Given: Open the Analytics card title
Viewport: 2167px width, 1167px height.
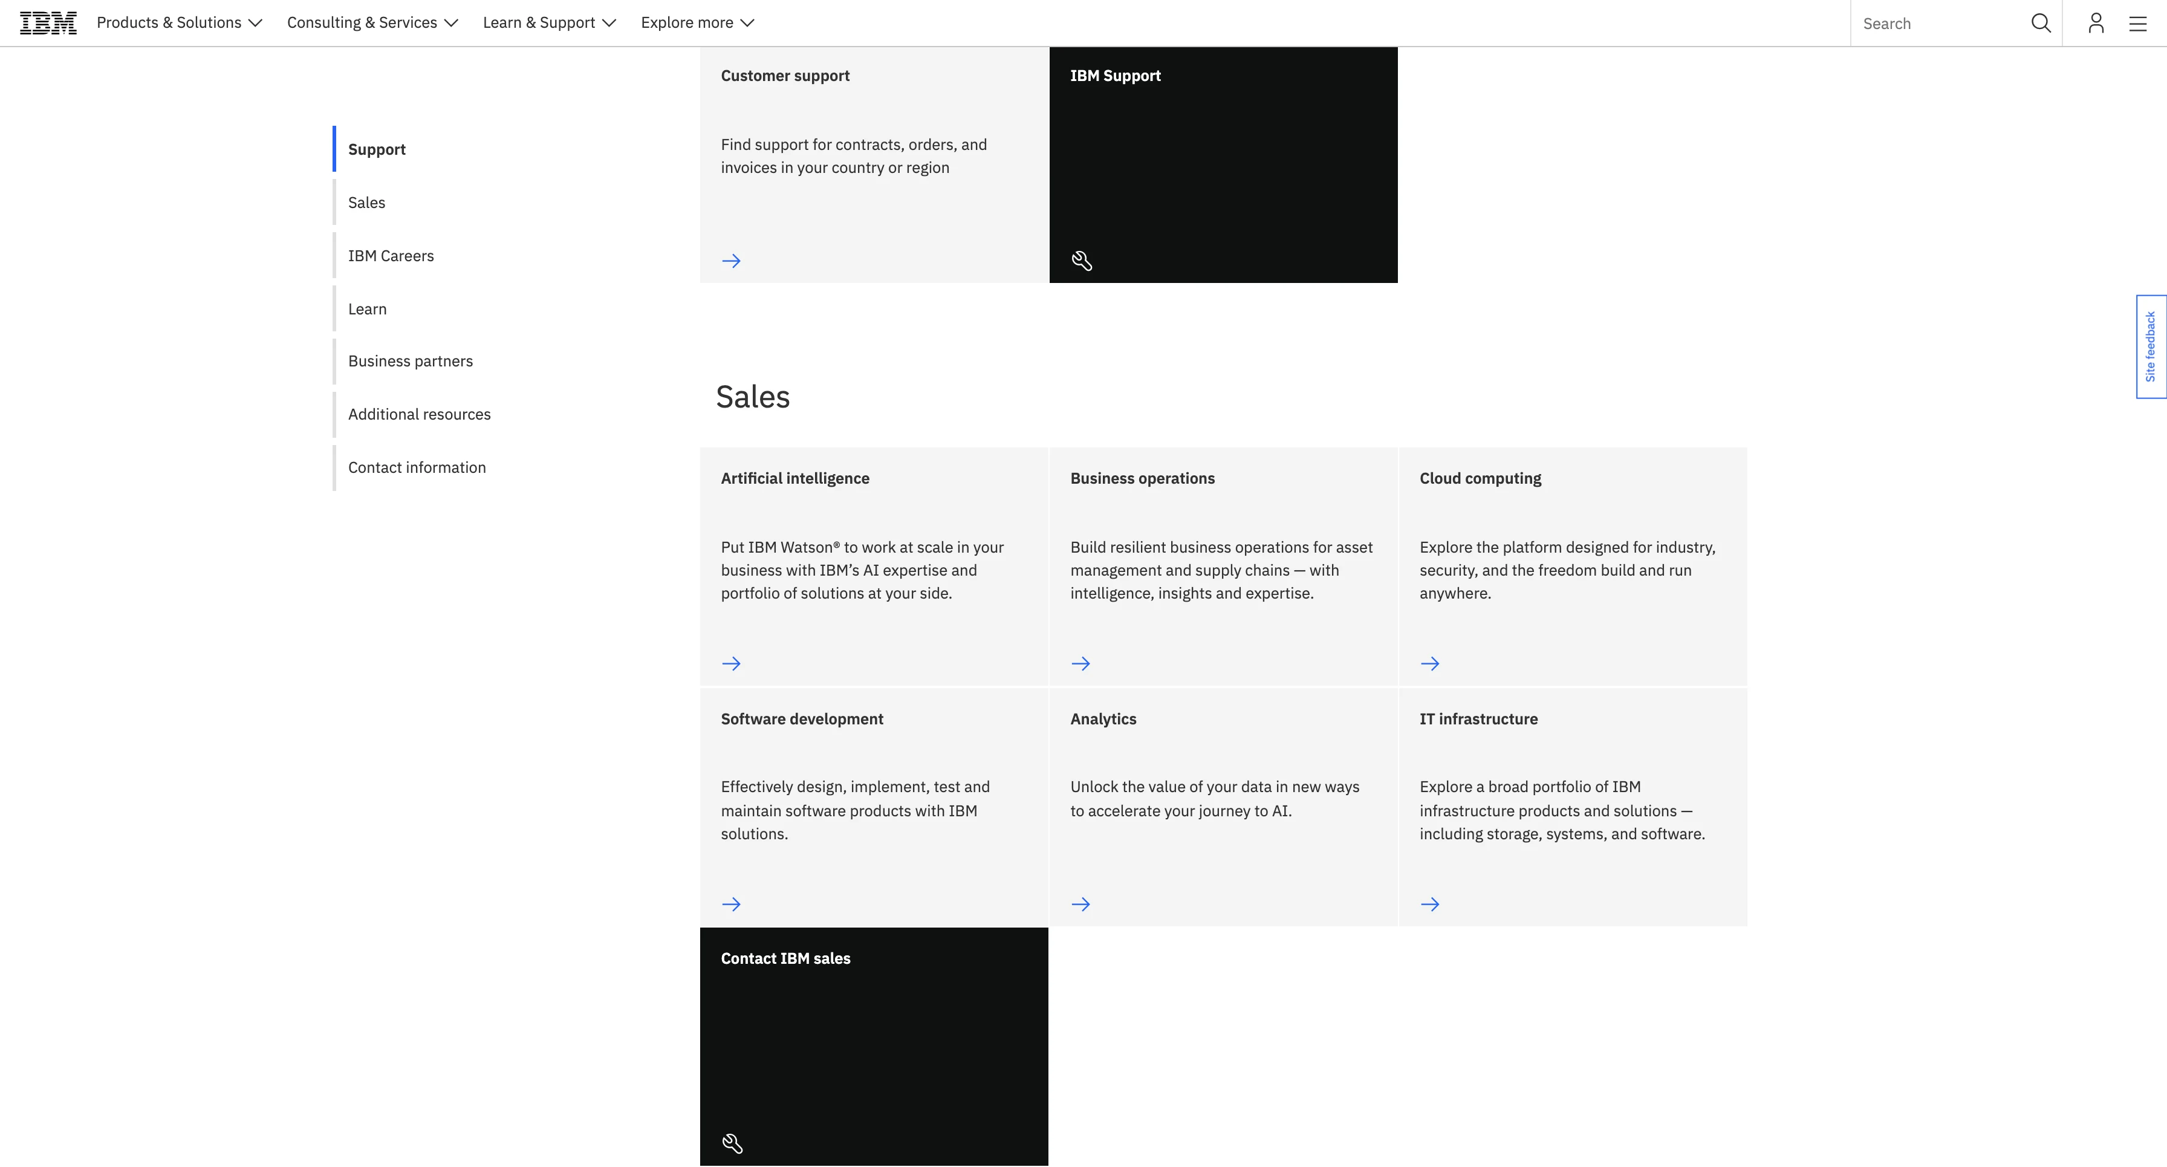Looking at the screenshot, I should [1103, 718].
